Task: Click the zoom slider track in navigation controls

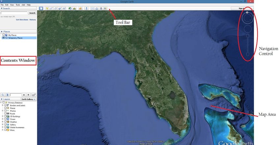Action: 248,45
